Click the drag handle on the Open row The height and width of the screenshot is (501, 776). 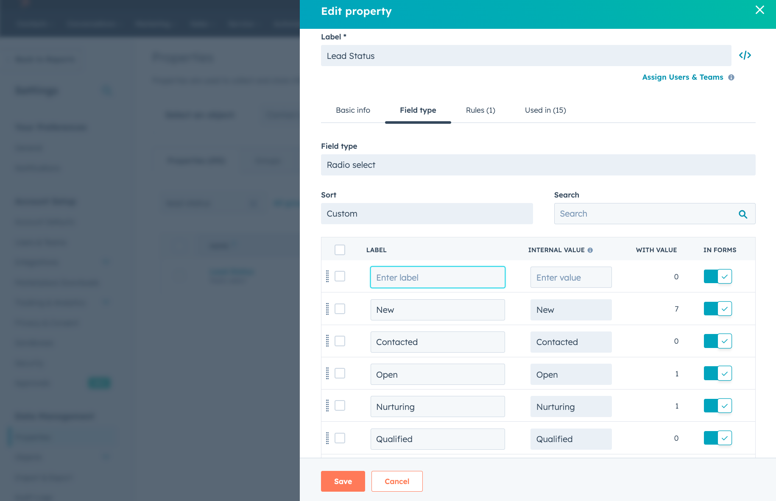point(327,373)
